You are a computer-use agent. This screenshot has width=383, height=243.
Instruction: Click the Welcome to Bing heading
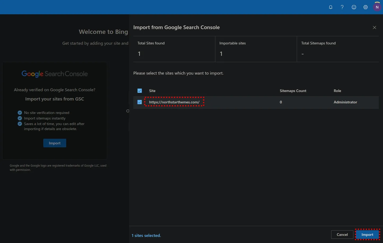coord(103,32)
